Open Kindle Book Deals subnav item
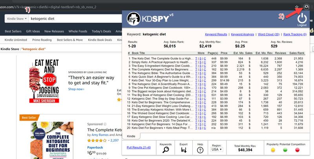Screen dimensions: 314x159 click(100, 40)
